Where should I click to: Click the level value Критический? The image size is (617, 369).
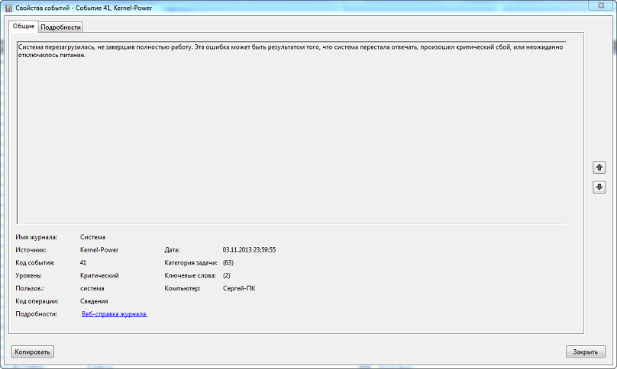coord(99,275)
